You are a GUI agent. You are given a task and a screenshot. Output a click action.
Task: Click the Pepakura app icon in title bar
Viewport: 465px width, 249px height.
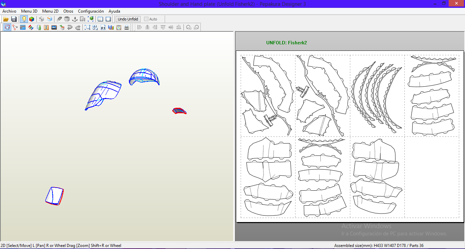point(4,4)
